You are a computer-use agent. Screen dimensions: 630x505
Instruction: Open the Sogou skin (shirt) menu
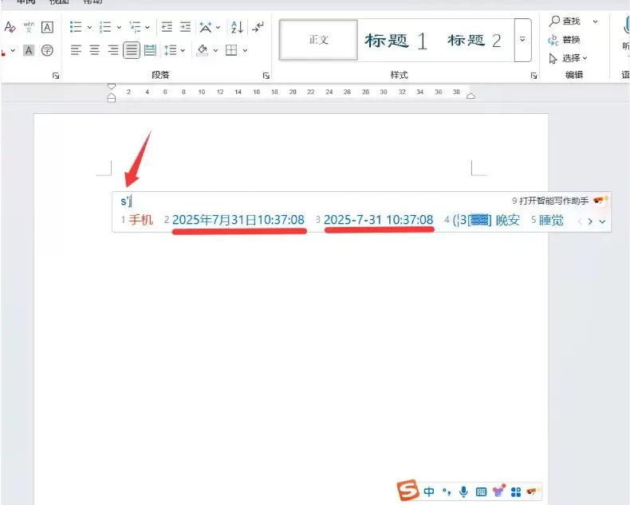[498, 491]
